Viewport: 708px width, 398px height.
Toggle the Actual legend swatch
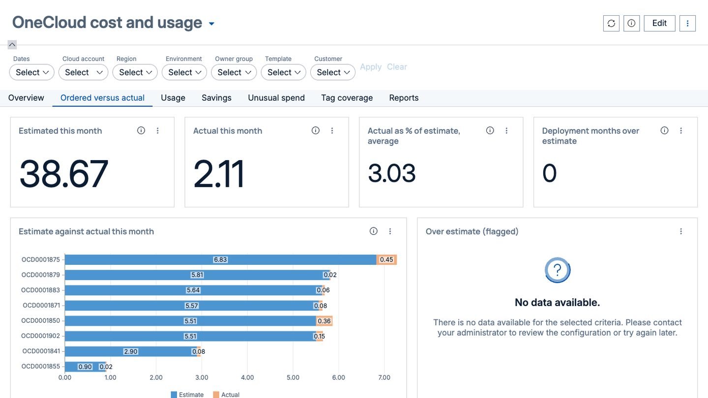[216, 395]
